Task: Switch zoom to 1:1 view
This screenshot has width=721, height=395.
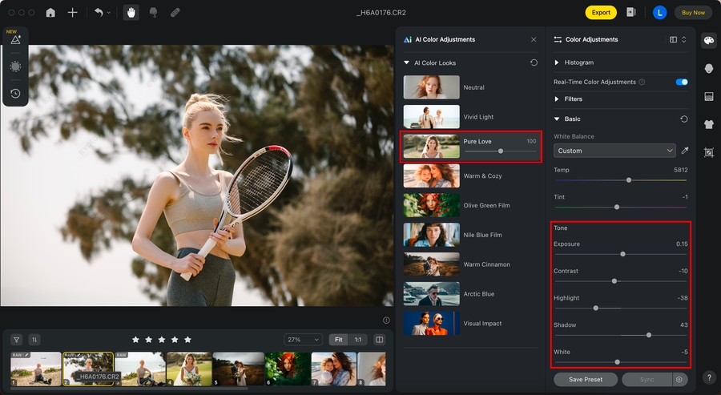Action: (x=358, y=340)
